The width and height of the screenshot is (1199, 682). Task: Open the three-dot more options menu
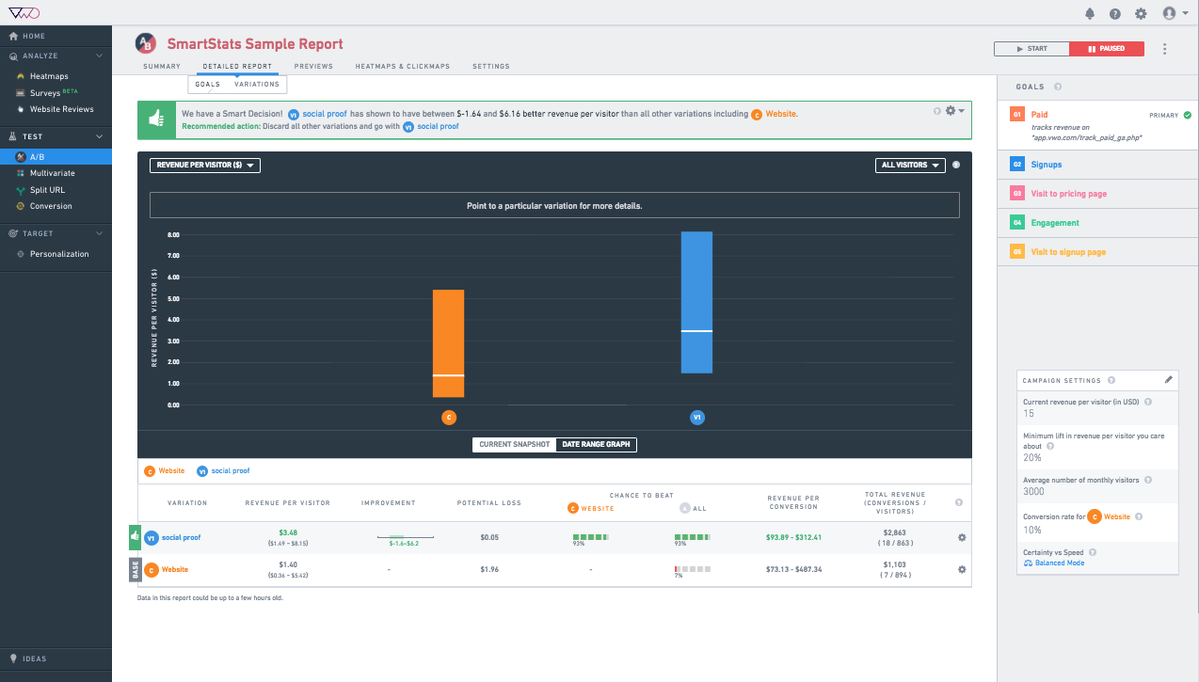point(1165,49)
